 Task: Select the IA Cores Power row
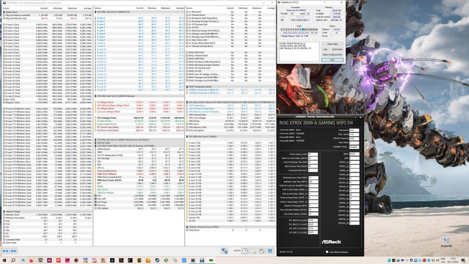(x=139, y=121)
